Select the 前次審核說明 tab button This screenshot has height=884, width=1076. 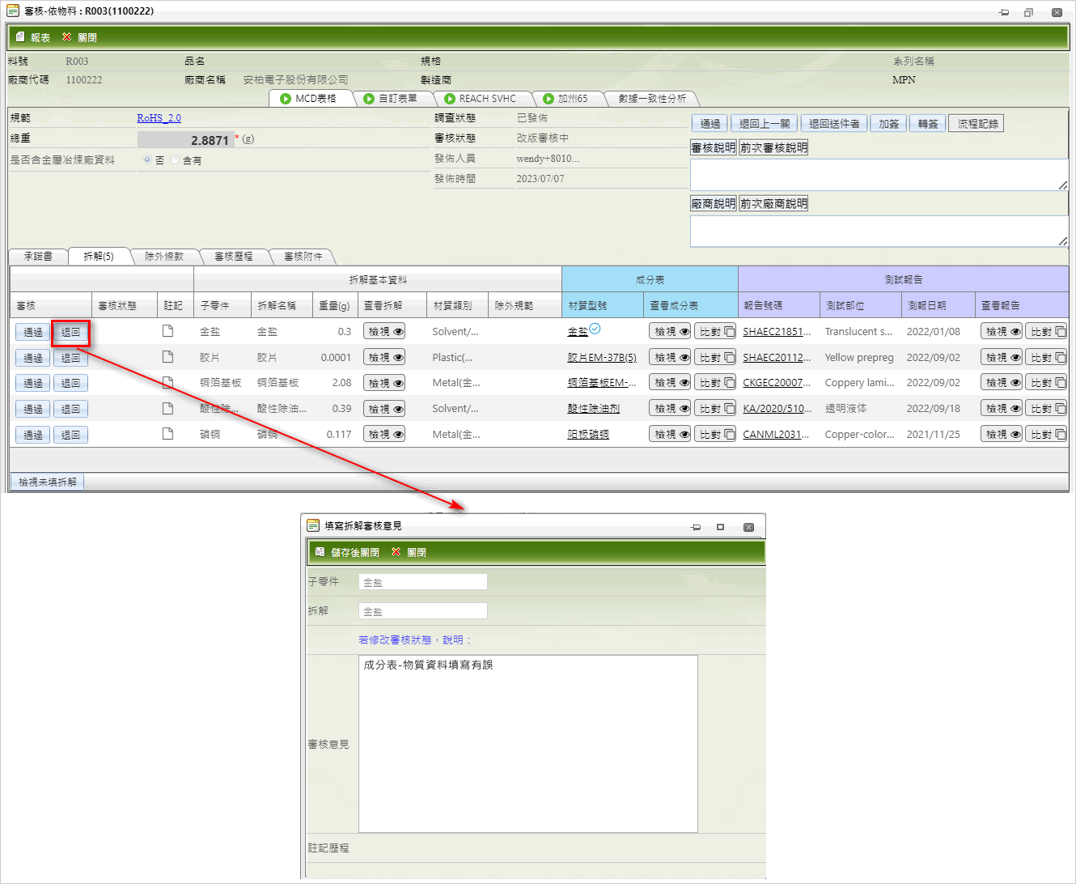tap(773, 147)
